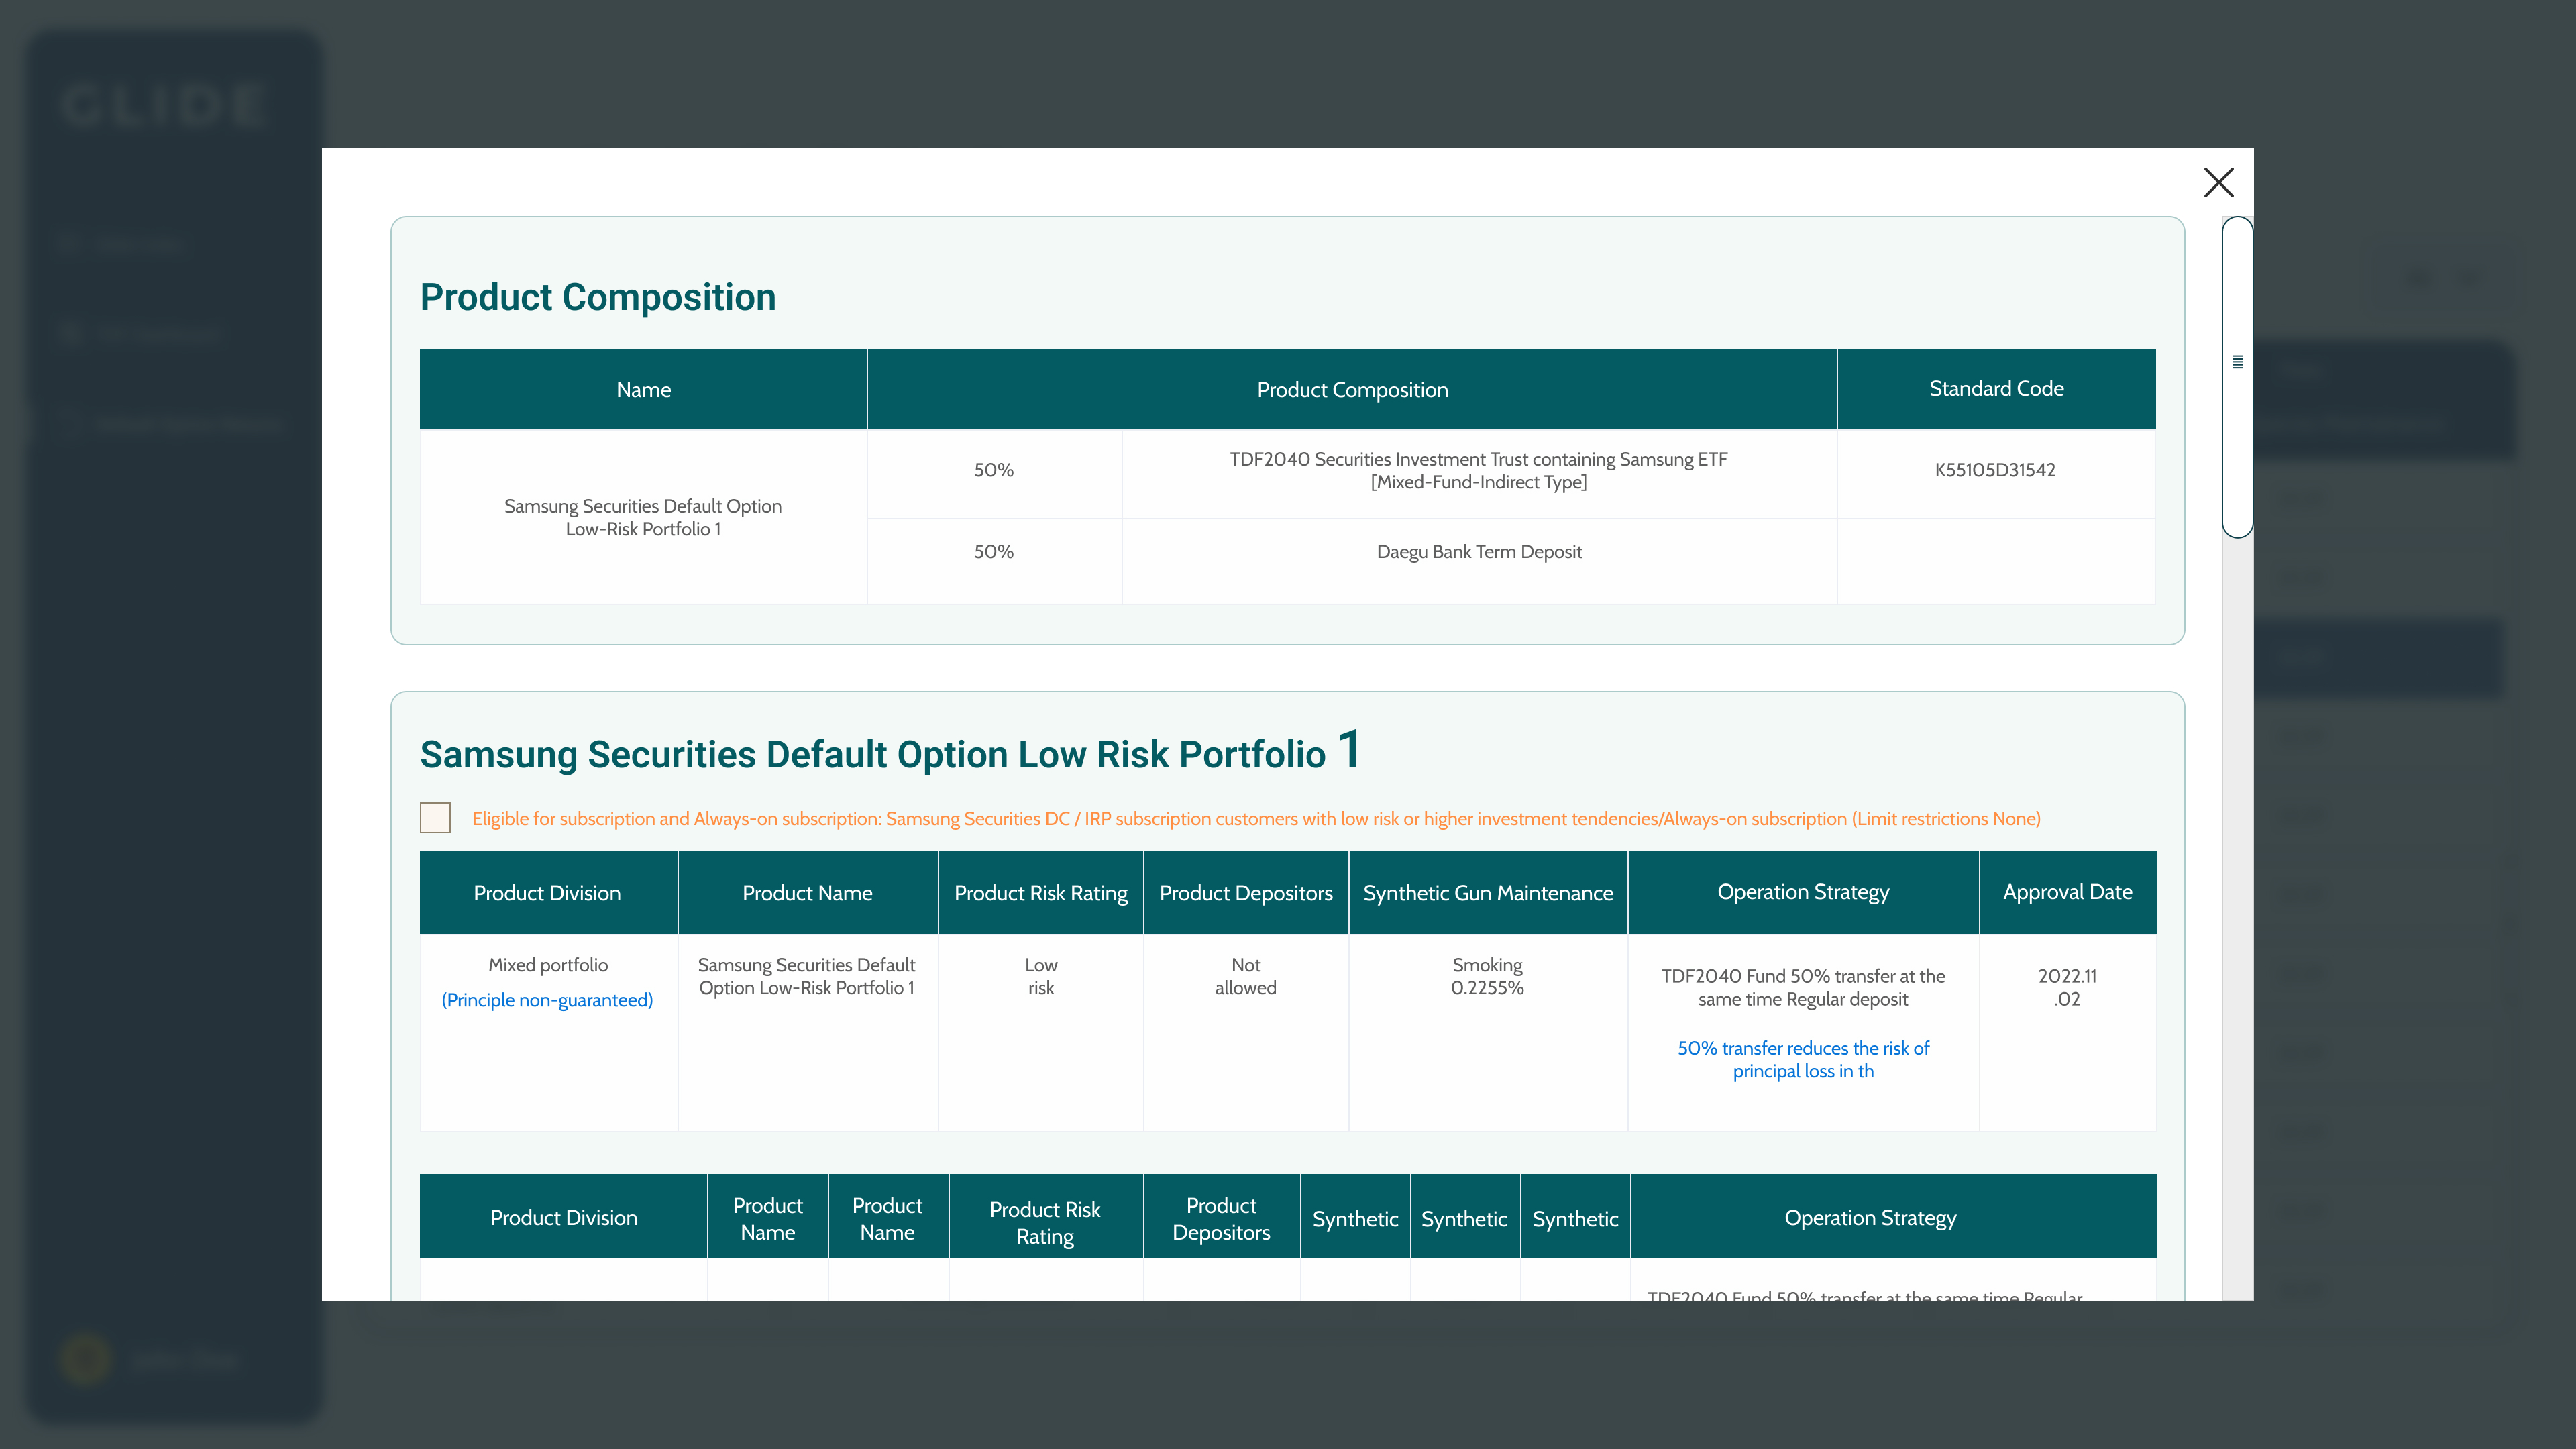Click the 50% beside TDF2040 Securities Investment Trust
The height and width of the screenshot is (1449, 2576).
(x=994, y=470)
